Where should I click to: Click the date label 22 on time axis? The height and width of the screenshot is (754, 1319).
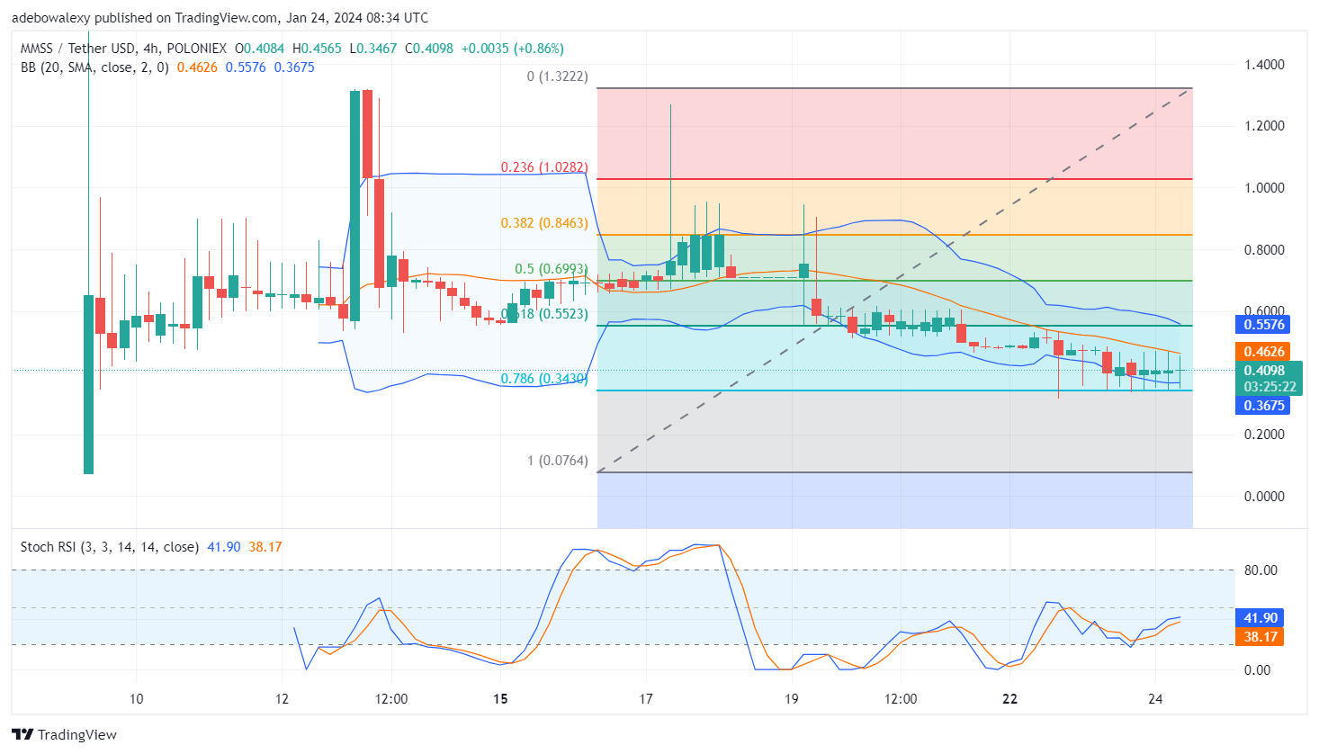click(1009, 699)
